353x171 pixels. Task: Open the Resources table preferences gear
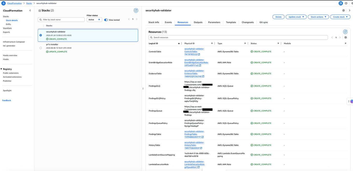click(345, 37)
